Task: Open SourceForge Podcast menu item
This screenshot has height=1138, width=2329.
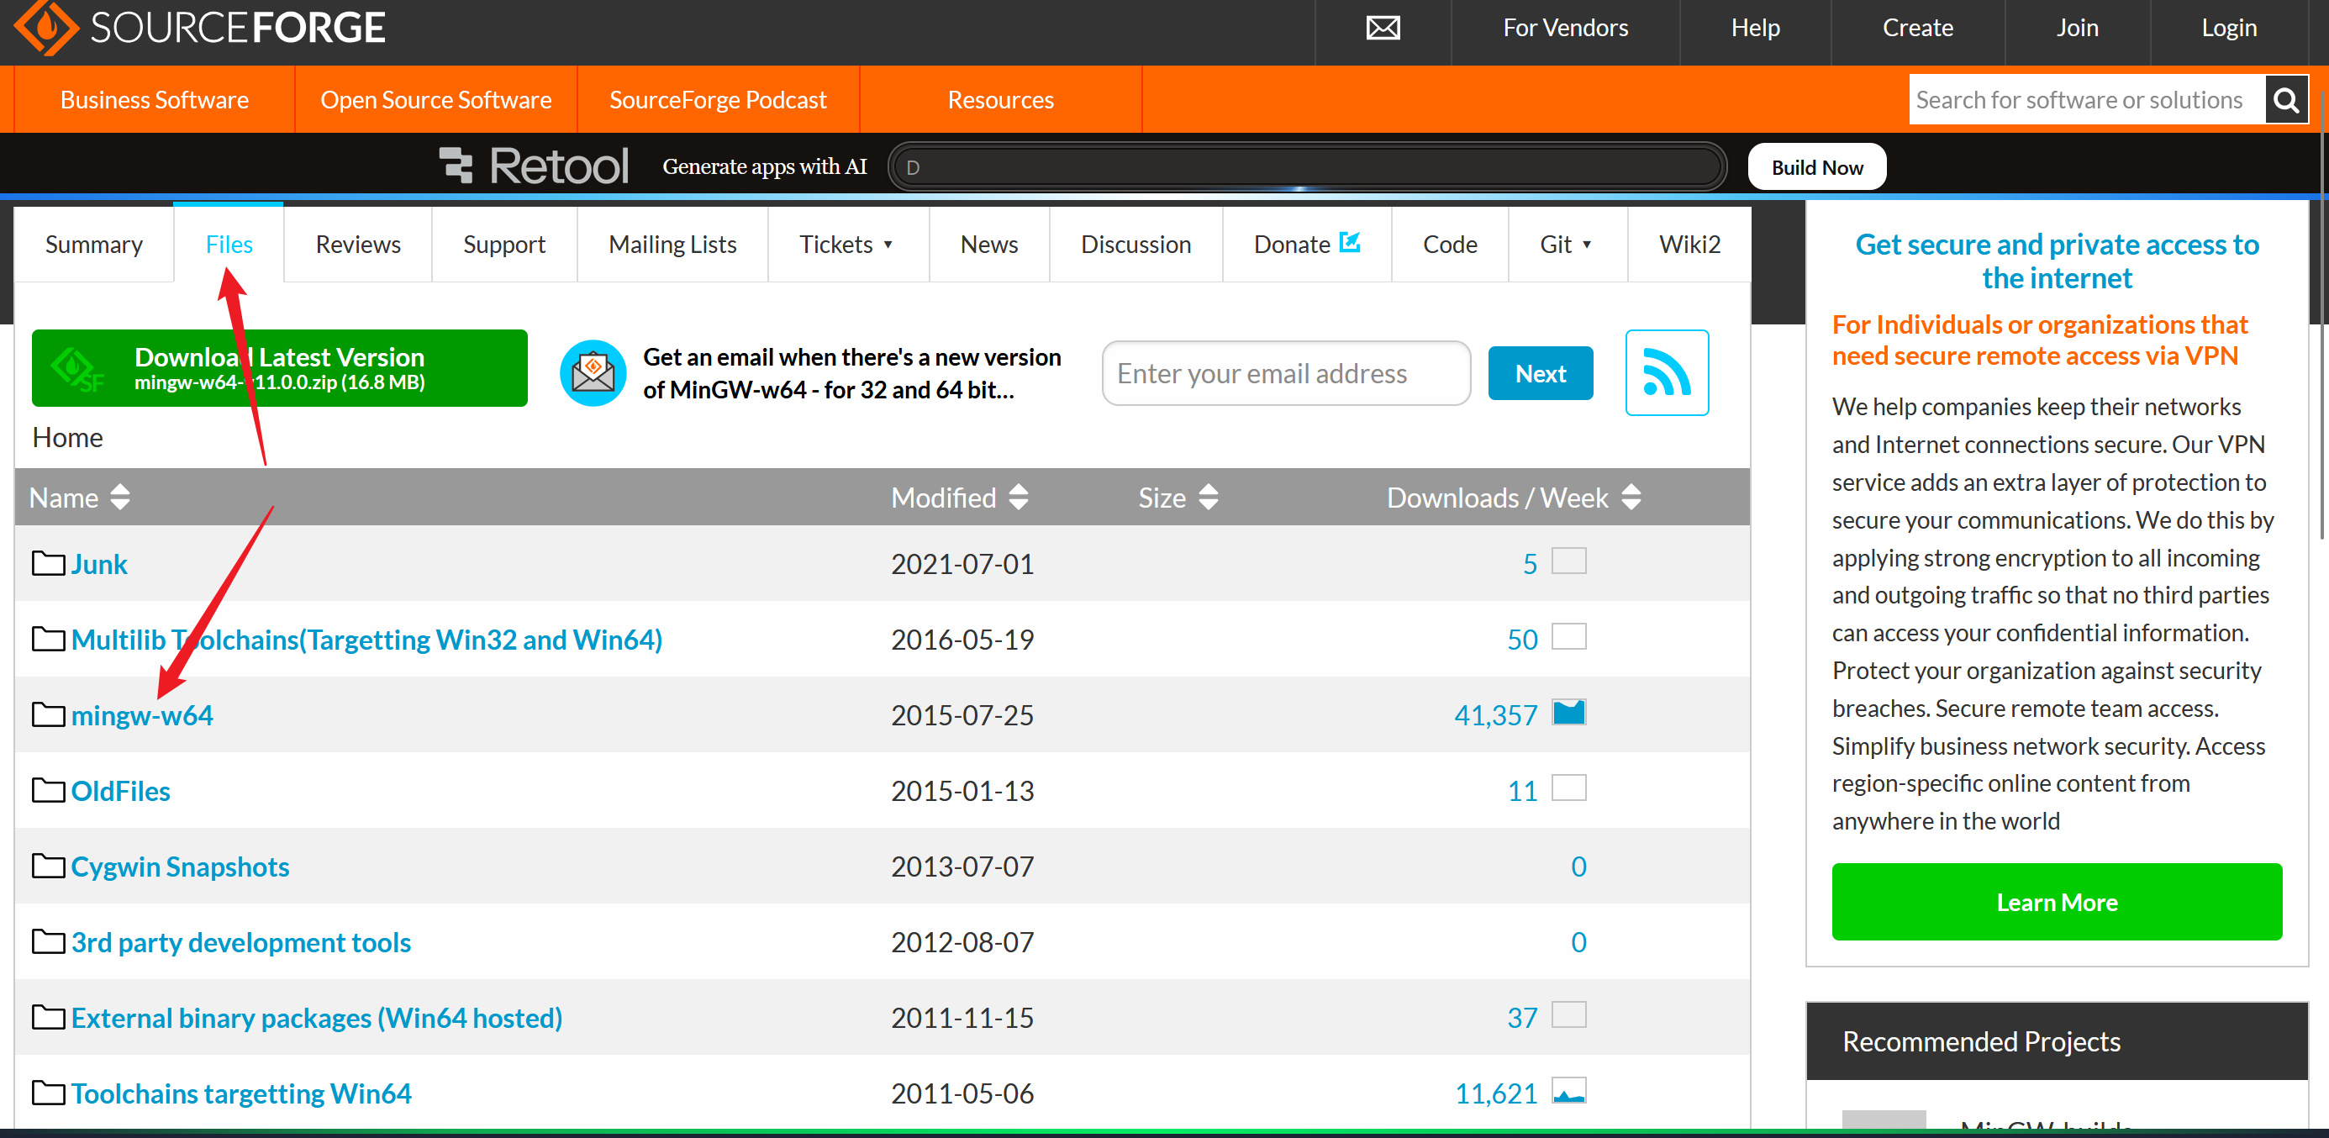Action: pos(718,99)
